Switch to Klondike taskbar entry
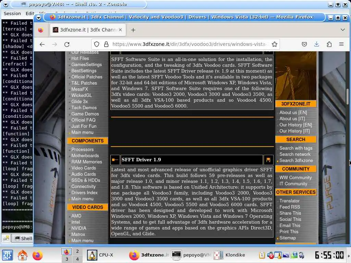The width and height of the screenshot is (351, 263). point(229,255)
